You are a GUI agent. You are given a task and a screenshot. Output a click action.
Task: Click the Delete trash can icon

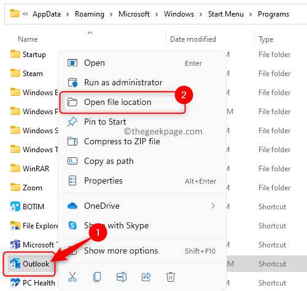pyautogui.click(x=171, y=277)
